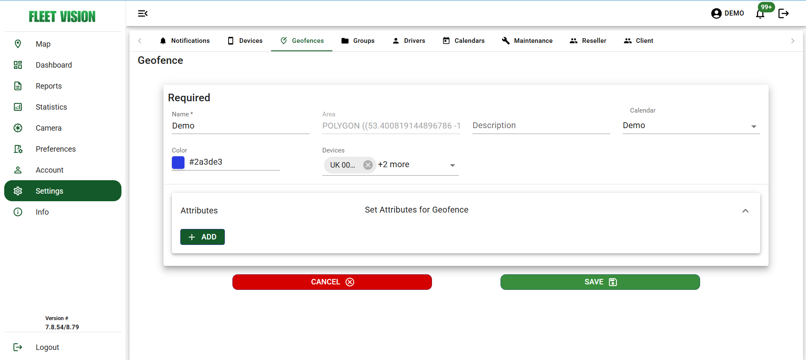Open the DEMO user account icon
This screenshot has height=360, width=806.
click(716, 13)
